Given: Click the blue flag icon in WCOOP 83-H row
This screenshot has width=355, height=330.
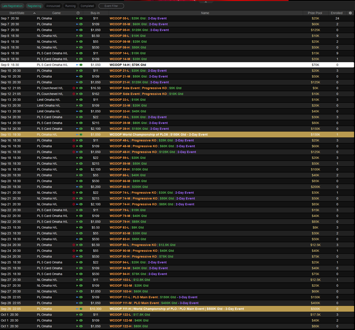Looking at the screenshot, I should pyautogui.click(x=77, y=239).
